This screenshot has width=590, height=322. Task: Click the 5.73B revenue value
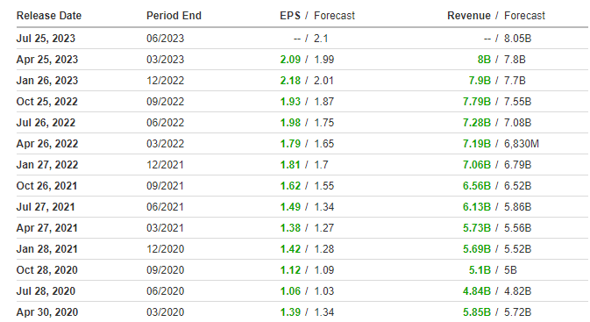476,228
